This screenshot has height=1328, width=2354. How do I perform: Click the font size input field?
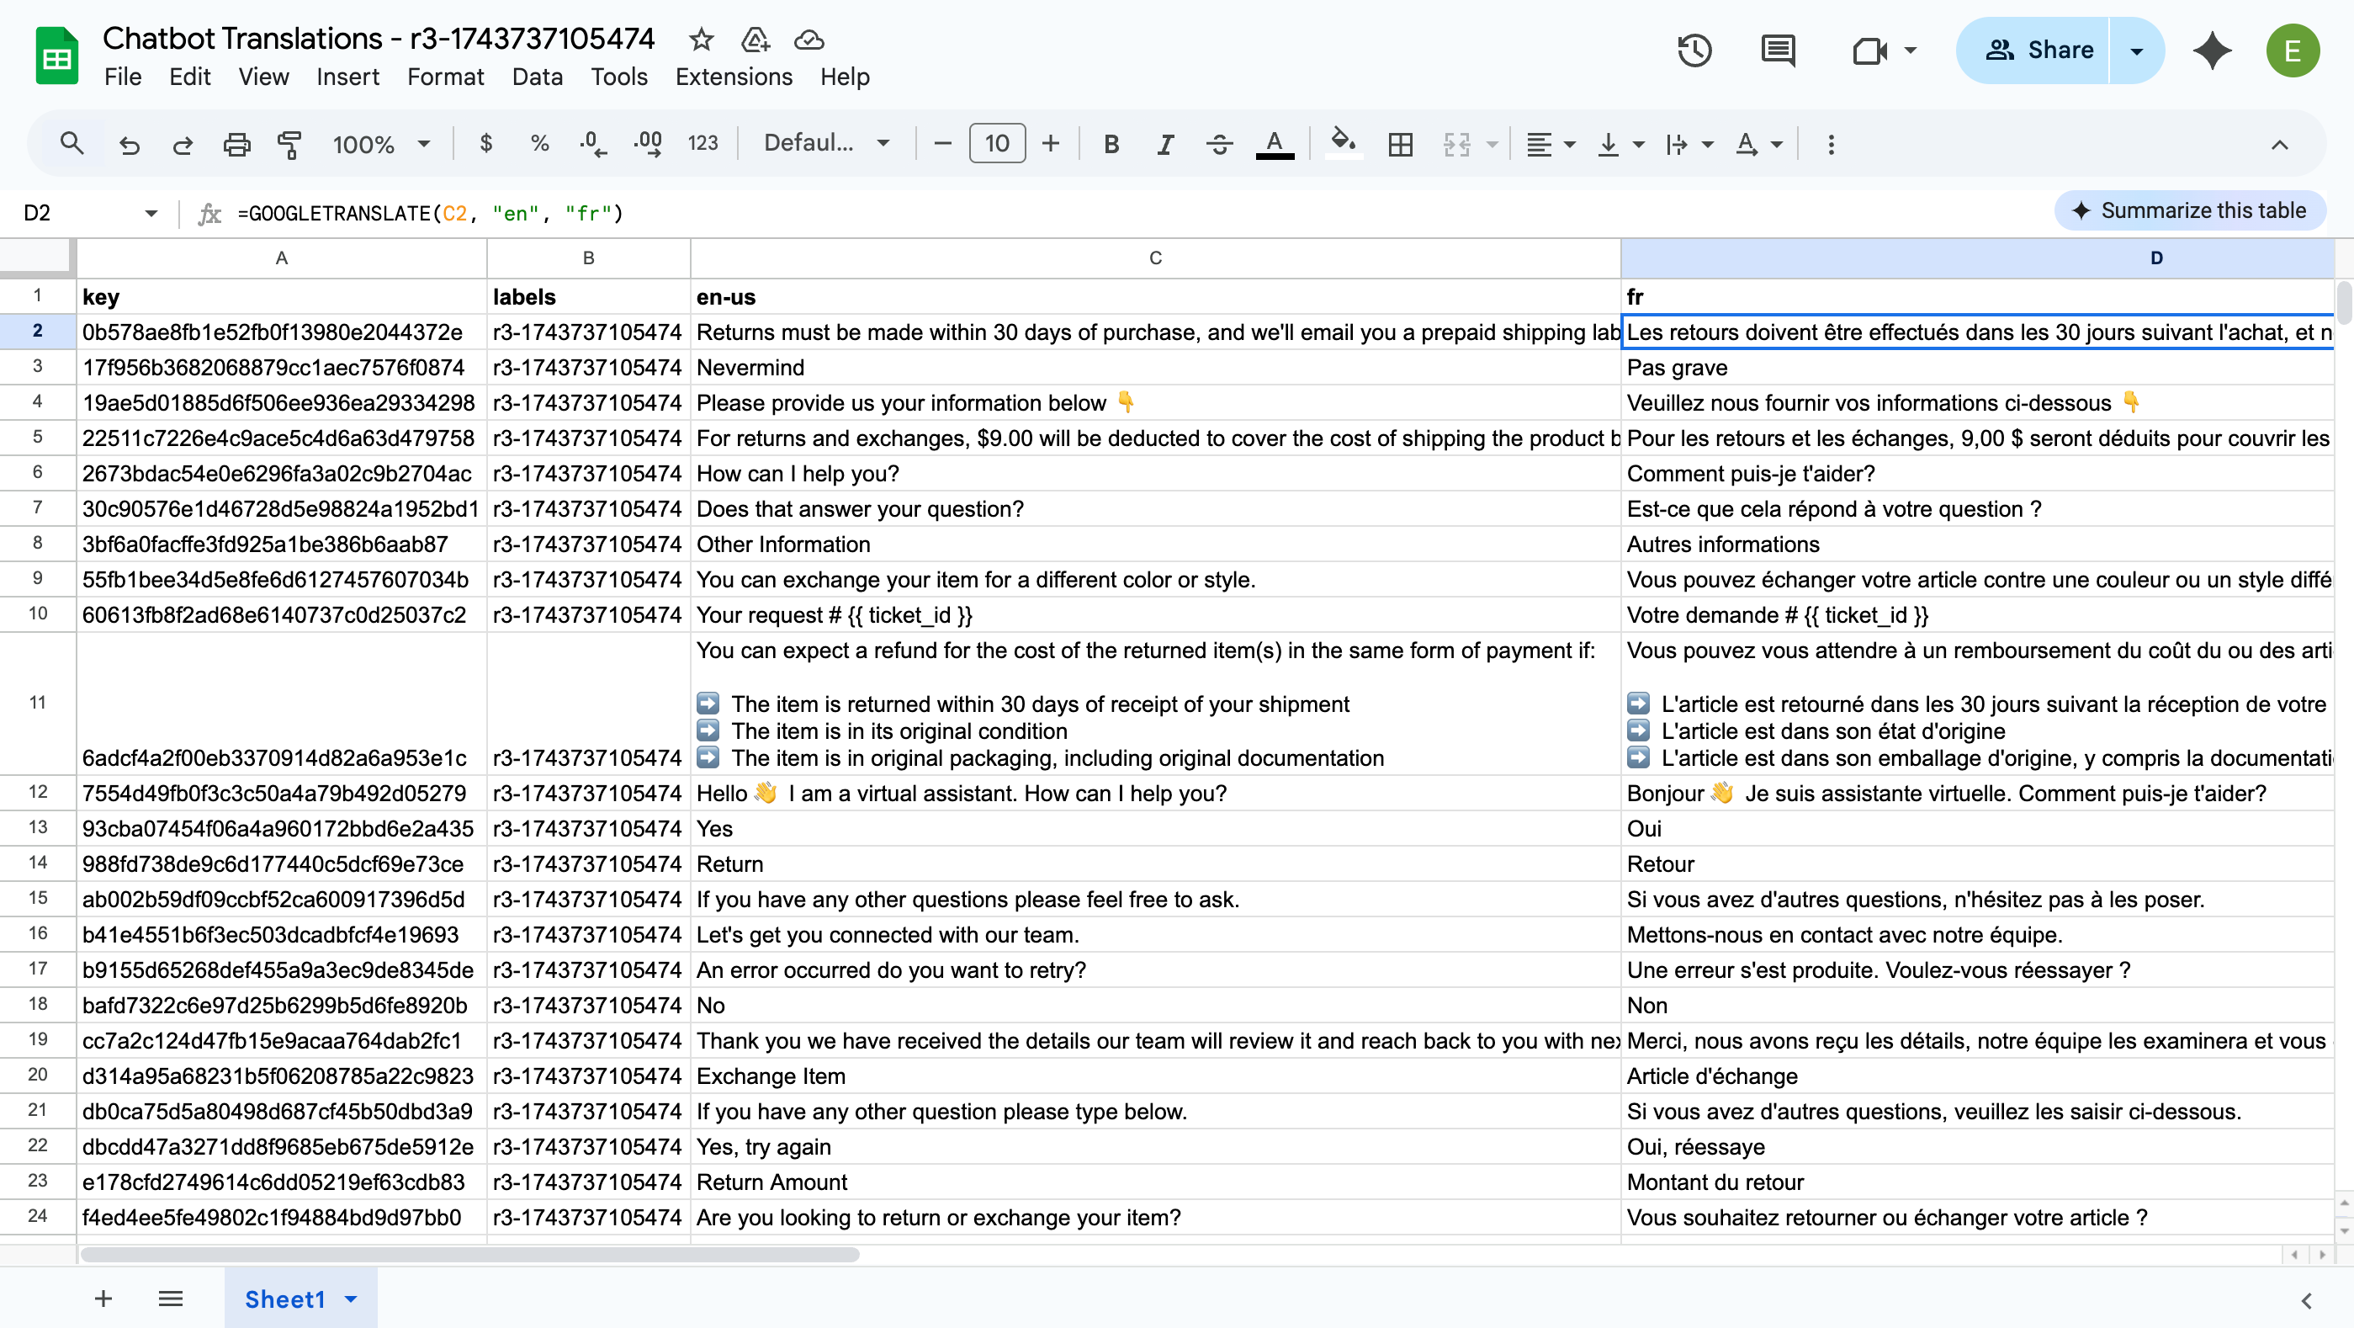coord(996,144)
